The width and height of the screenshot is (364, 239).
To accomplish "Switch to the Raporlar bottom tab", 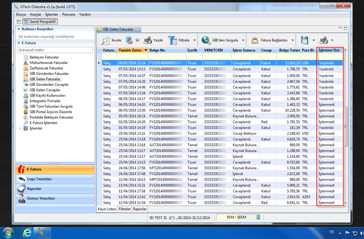I will [x=140, y=209].
